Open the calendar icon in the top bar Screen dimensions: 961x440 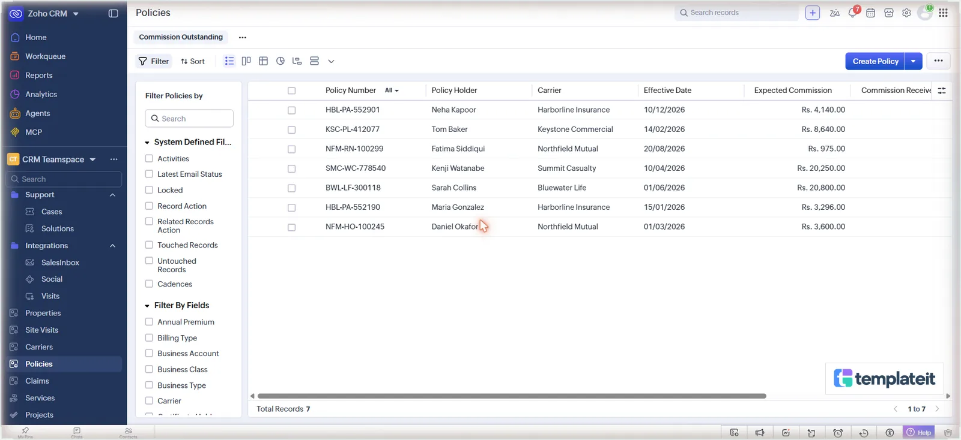(870, 13)
